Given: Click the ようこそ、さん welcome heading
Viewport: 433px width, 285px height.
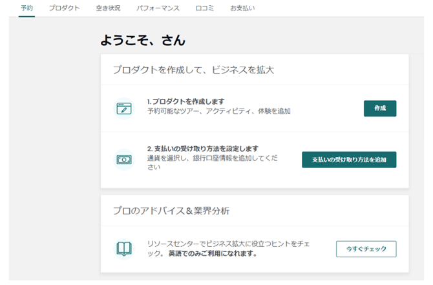Looking at the screenshot, I should pyautogui.click(x=143, y=41).
